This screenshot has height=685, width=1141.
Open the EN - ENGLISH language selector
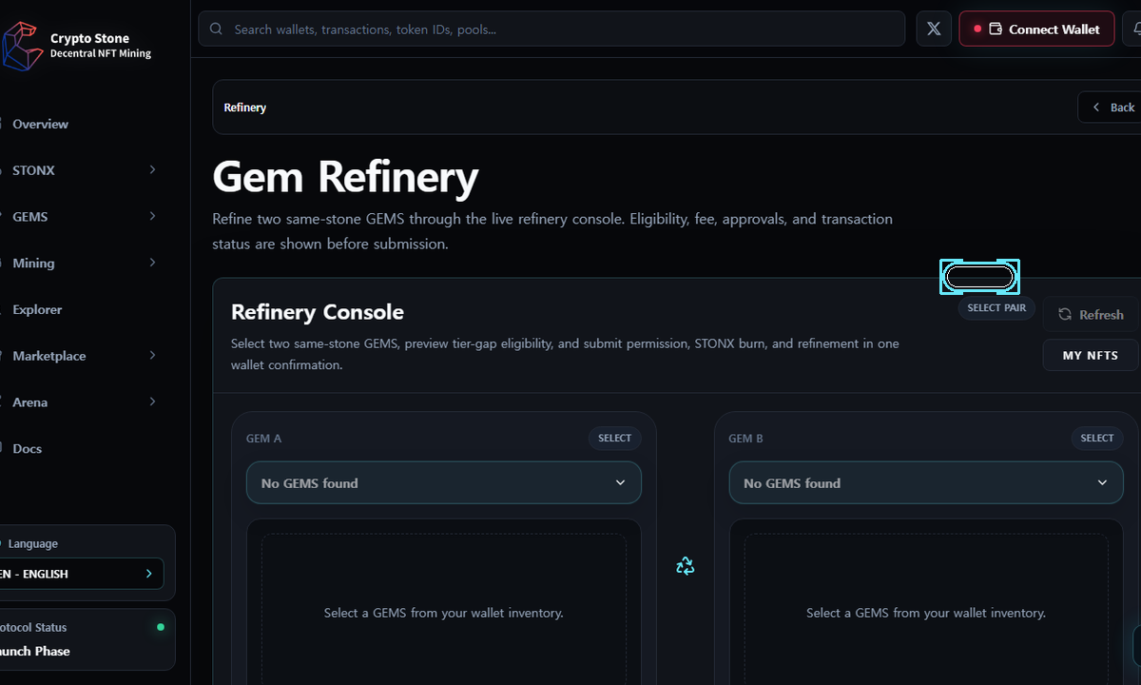click(x=82, y=574)
